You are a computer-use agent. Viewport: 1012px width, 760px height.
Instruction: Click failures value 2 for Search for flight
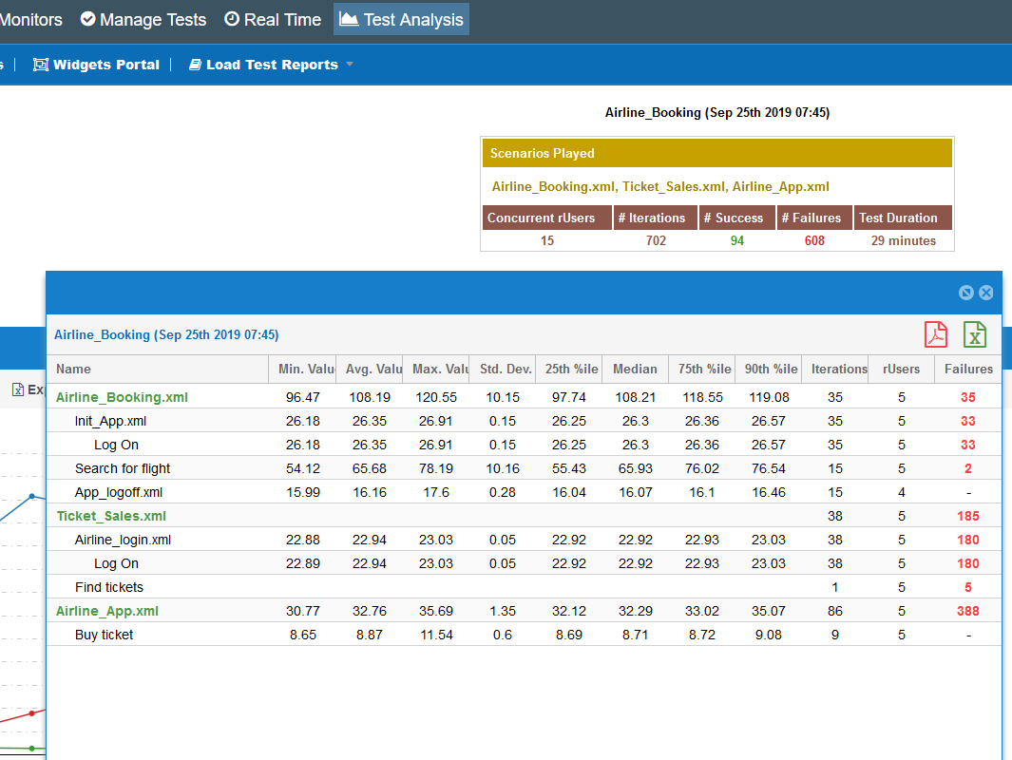tap(967, 468)
